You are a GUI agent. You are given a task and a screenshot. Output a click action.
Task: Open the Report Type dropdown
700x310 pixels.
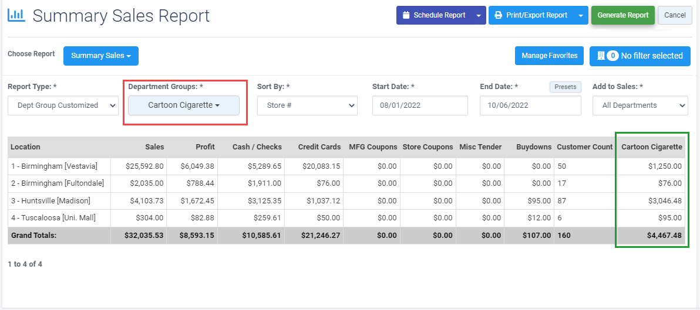click(63, 105)
